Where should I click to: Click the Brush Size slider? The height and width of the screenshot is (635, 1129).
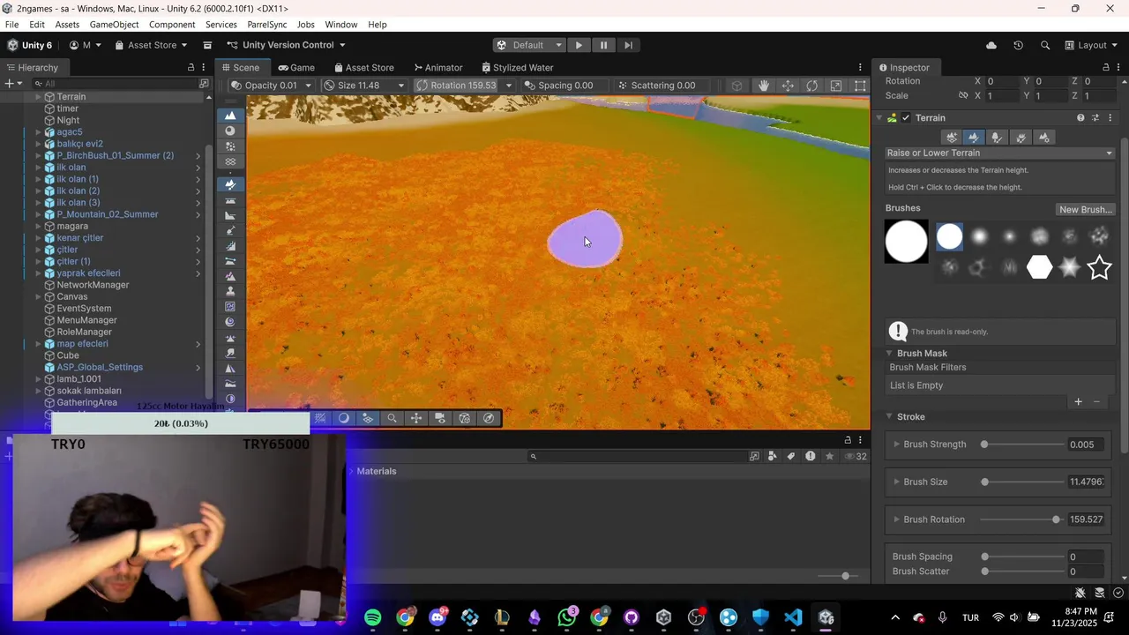tap(1021, 482)
